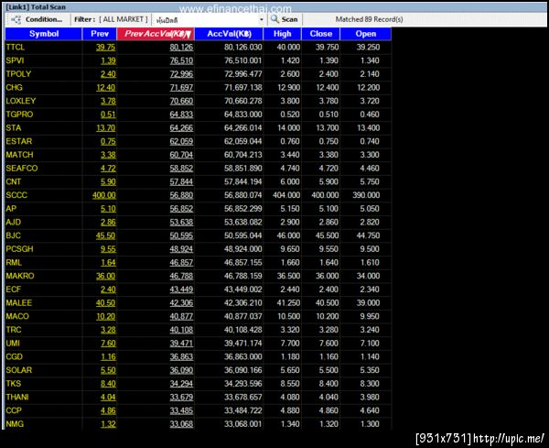Viewport: 549px width, 448px height.
Task: Select the TKS symbol
Action: tap(14, 384)
